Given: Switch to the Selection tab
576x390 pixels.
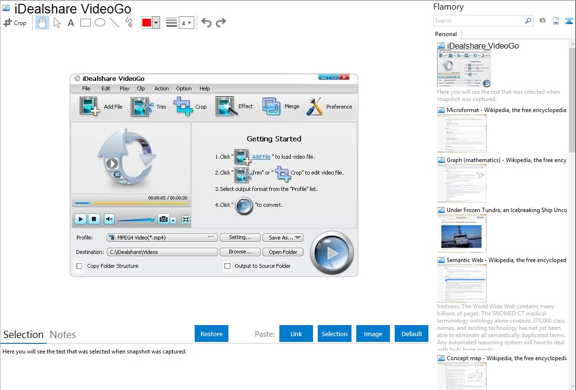Looking at the screenshot, I should 24,335.
